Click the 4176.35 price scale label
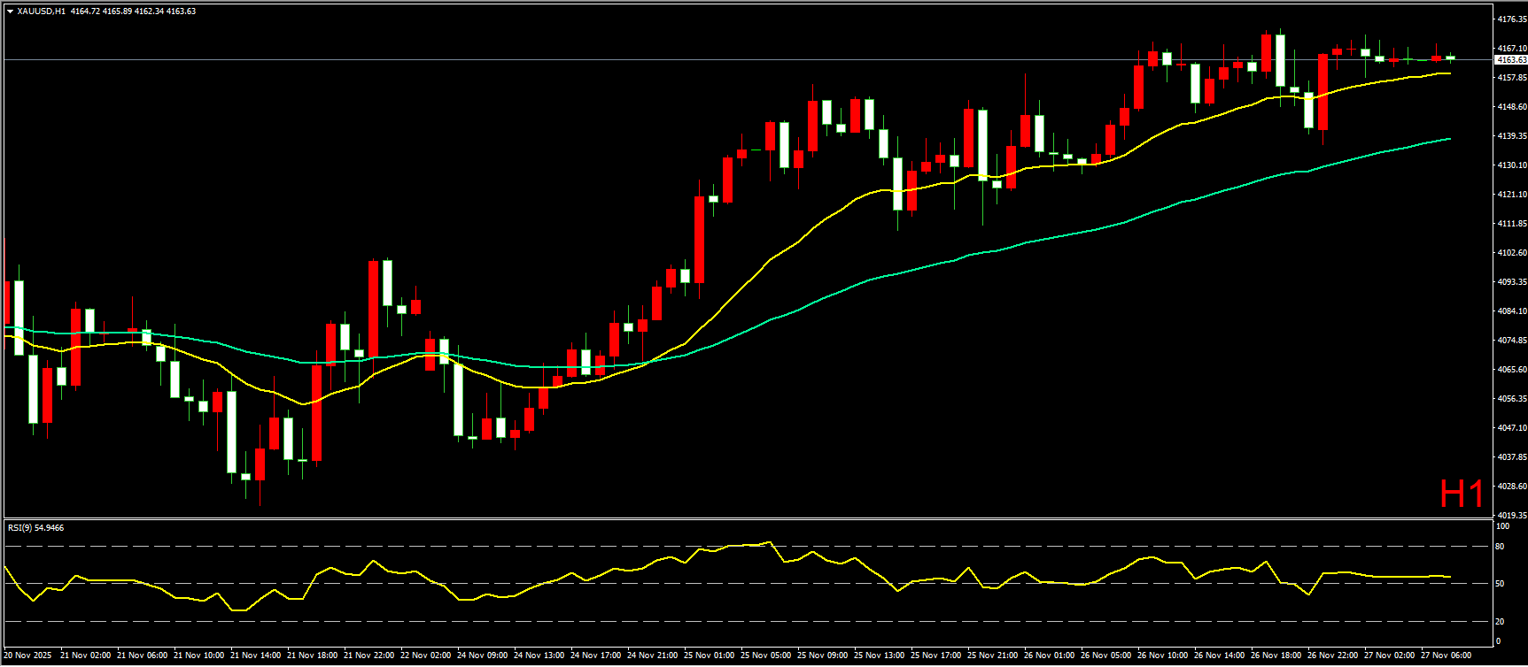The width and height of the screenshot is (1528, 667). [x=1511, y=19]
